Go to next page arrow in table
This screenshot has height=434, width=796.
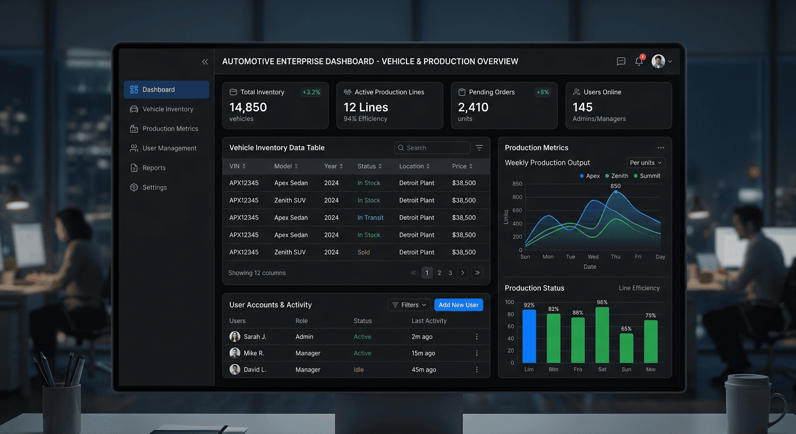(x=462, y=273)
